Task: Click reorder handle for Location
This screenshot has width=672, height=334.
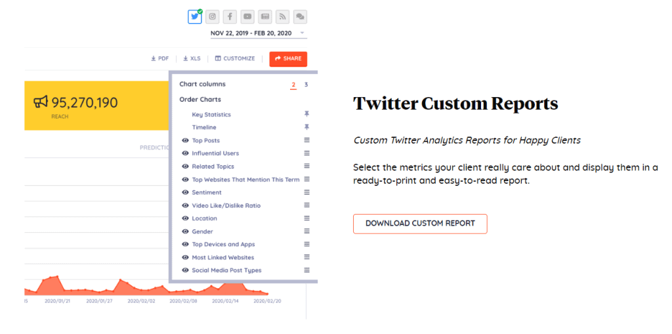Action: tap(307, 219)
